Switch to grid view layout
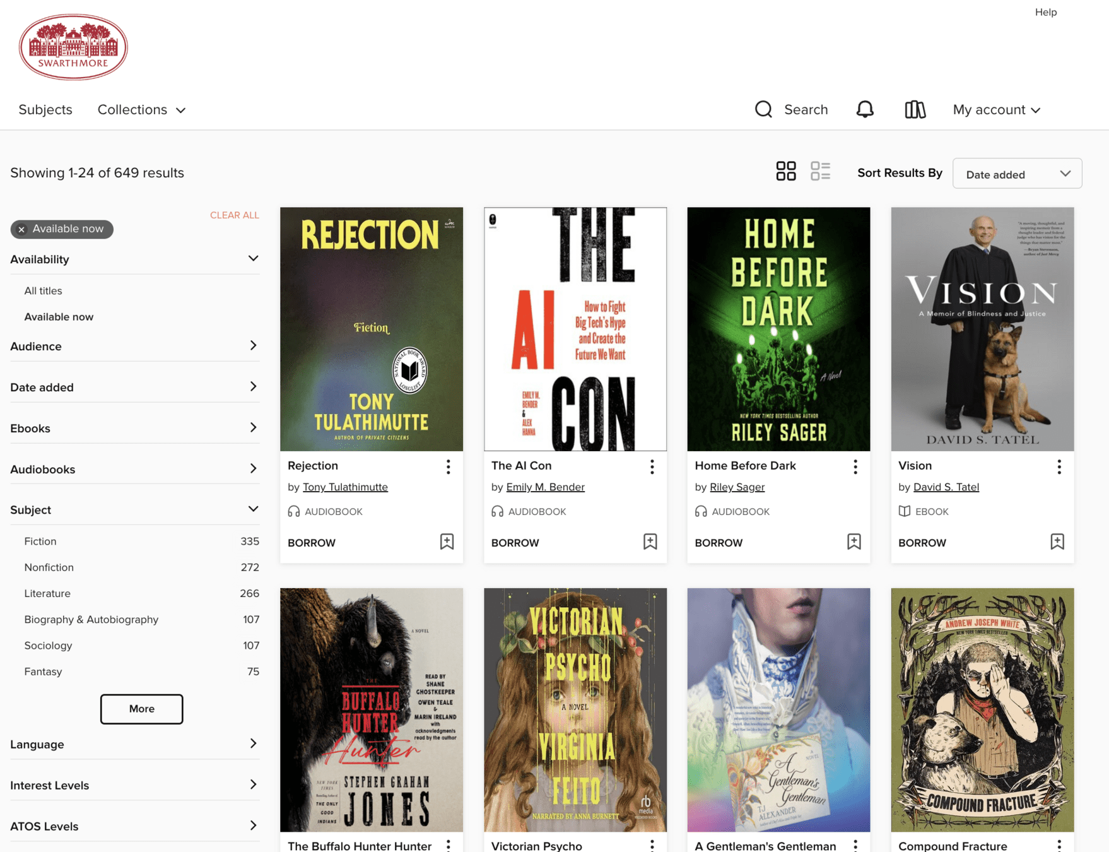 [x=786, y=171]
